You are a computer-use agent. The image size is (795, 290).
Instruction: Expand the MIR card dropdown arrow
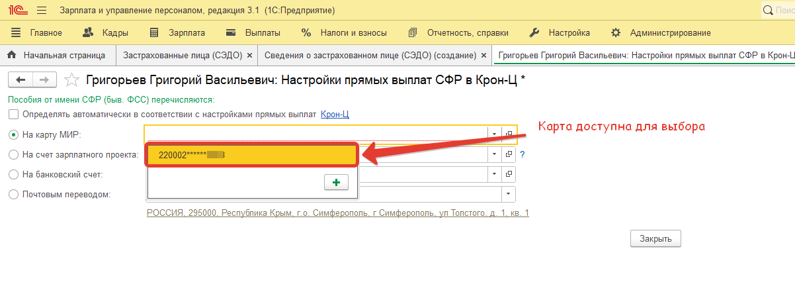494,134
